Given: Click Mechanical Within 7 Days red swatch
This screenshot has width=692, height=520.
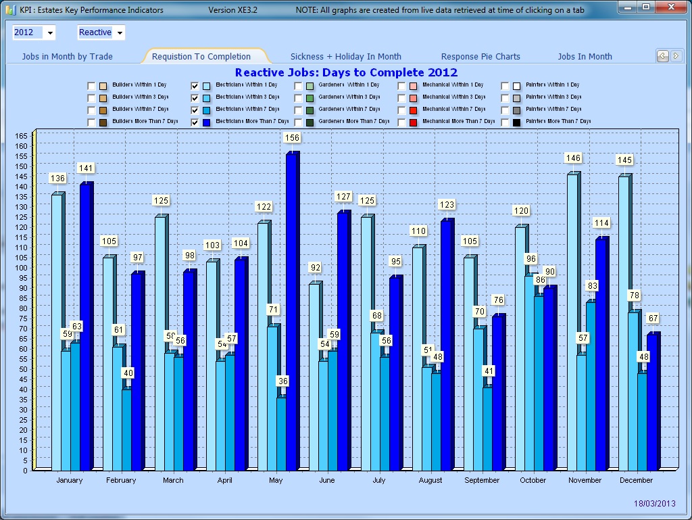Looking at the screenshot, I should pyautogui.click(x=413, y=110).
